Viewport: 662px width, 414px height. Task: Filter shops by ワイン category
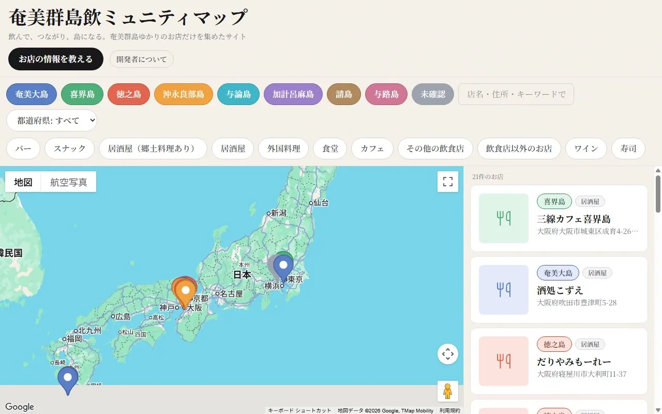click(586, 149)
